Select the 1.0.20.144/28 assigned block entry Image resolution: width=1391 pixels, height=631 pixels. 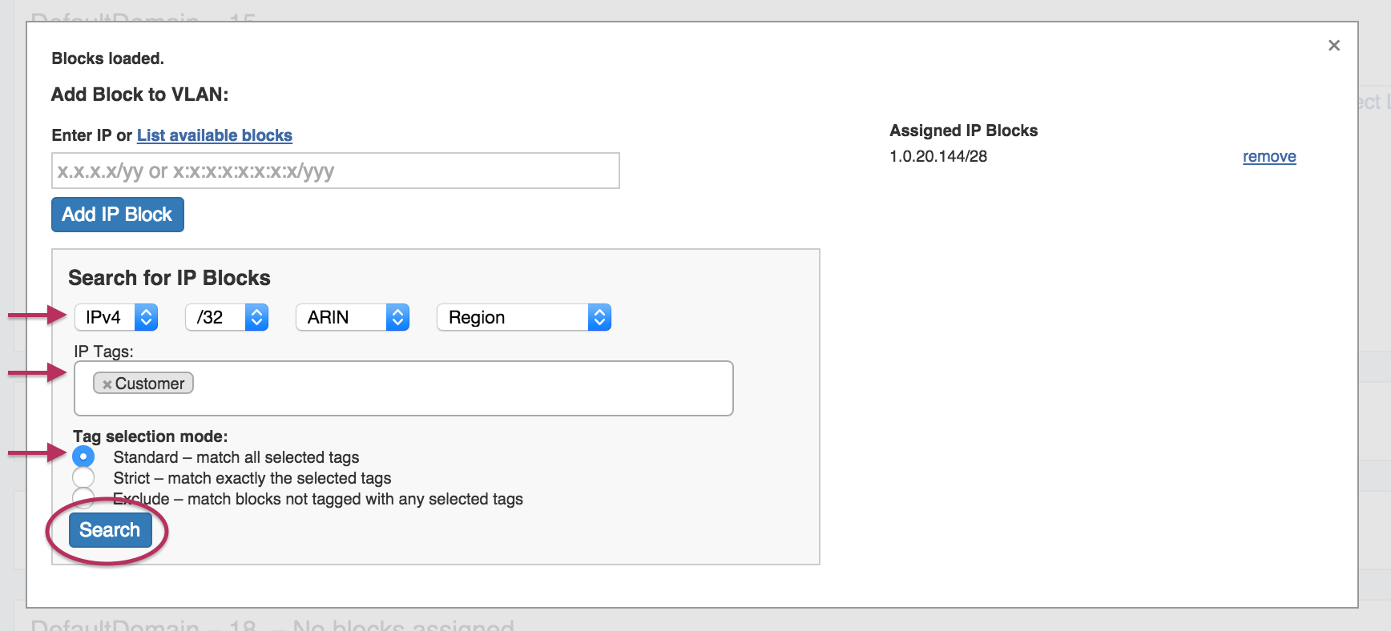tap(938, 156)
